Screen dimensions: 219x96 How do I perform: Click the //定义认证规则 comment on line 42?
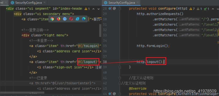coord(133,83)
